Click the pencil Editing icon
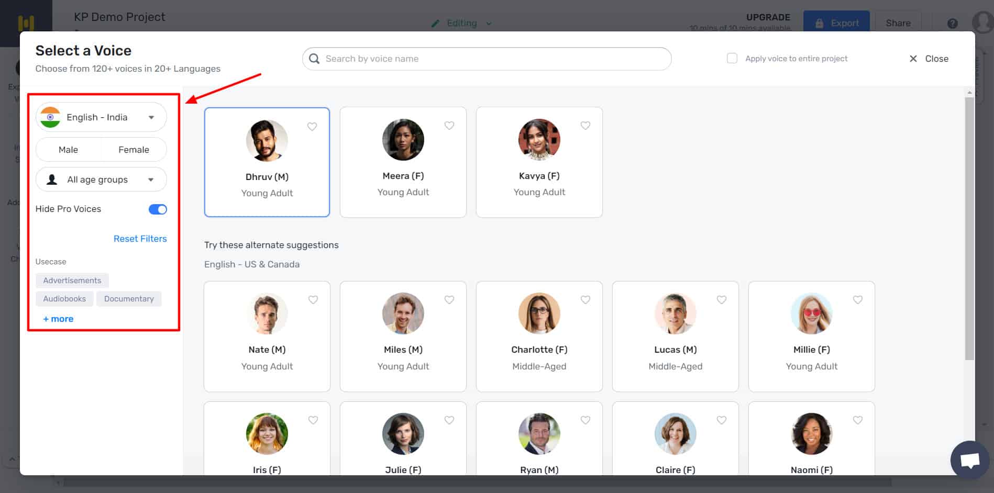 (x=435, y=24)
